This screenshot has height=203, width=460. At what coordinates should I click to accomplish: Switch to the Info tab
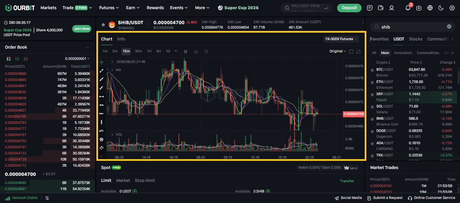click(x=121, y=39)
